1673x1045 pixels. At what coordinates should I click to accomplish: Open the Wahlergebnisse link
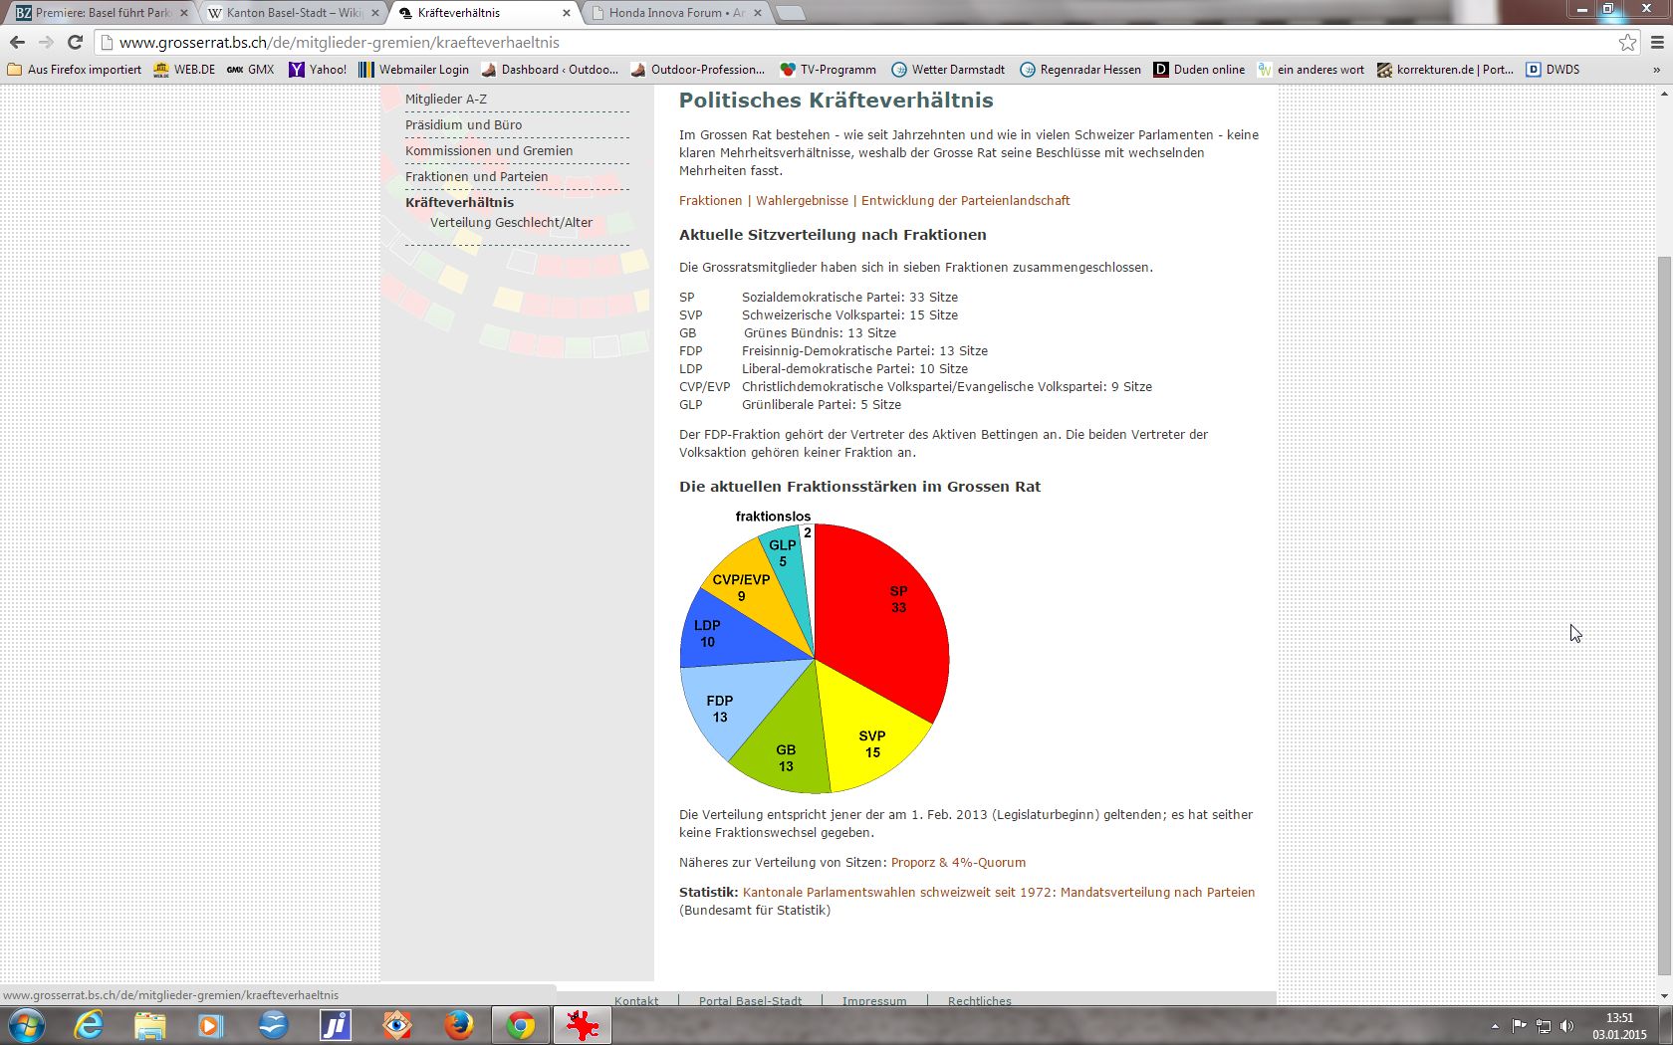[802, 200]
